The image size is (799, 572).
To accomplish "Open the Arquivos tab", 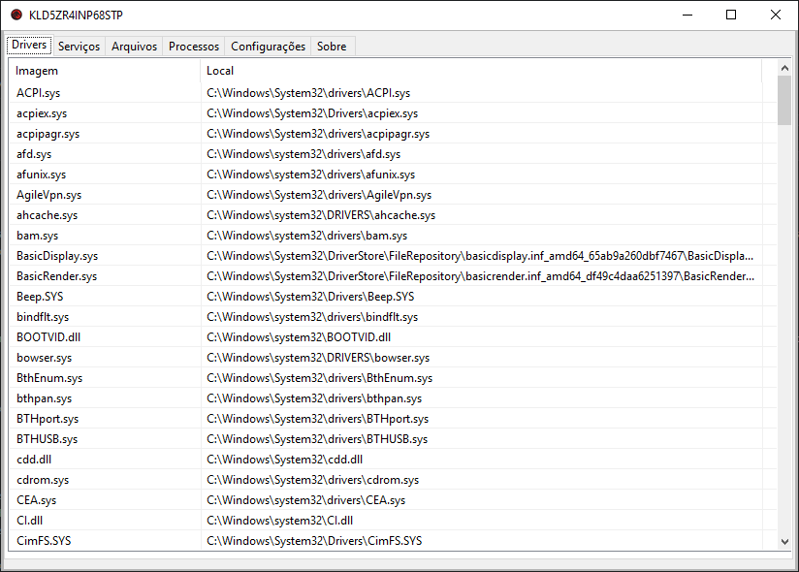I will tap(134, 45).
